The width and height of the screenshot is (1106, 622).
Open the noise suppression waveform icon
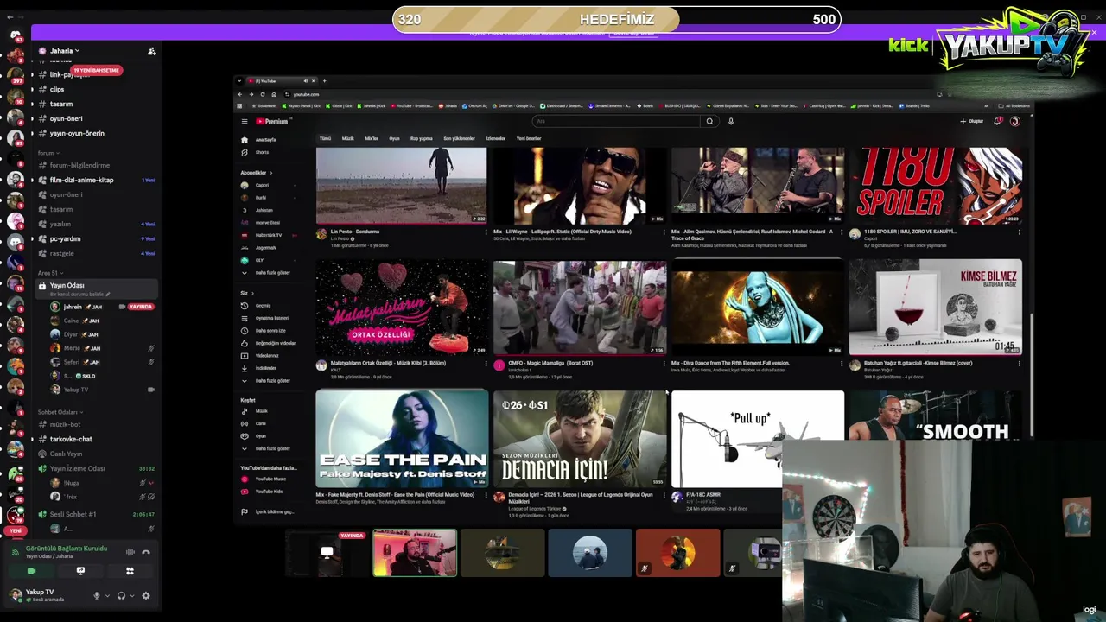(x=130, y=552)
